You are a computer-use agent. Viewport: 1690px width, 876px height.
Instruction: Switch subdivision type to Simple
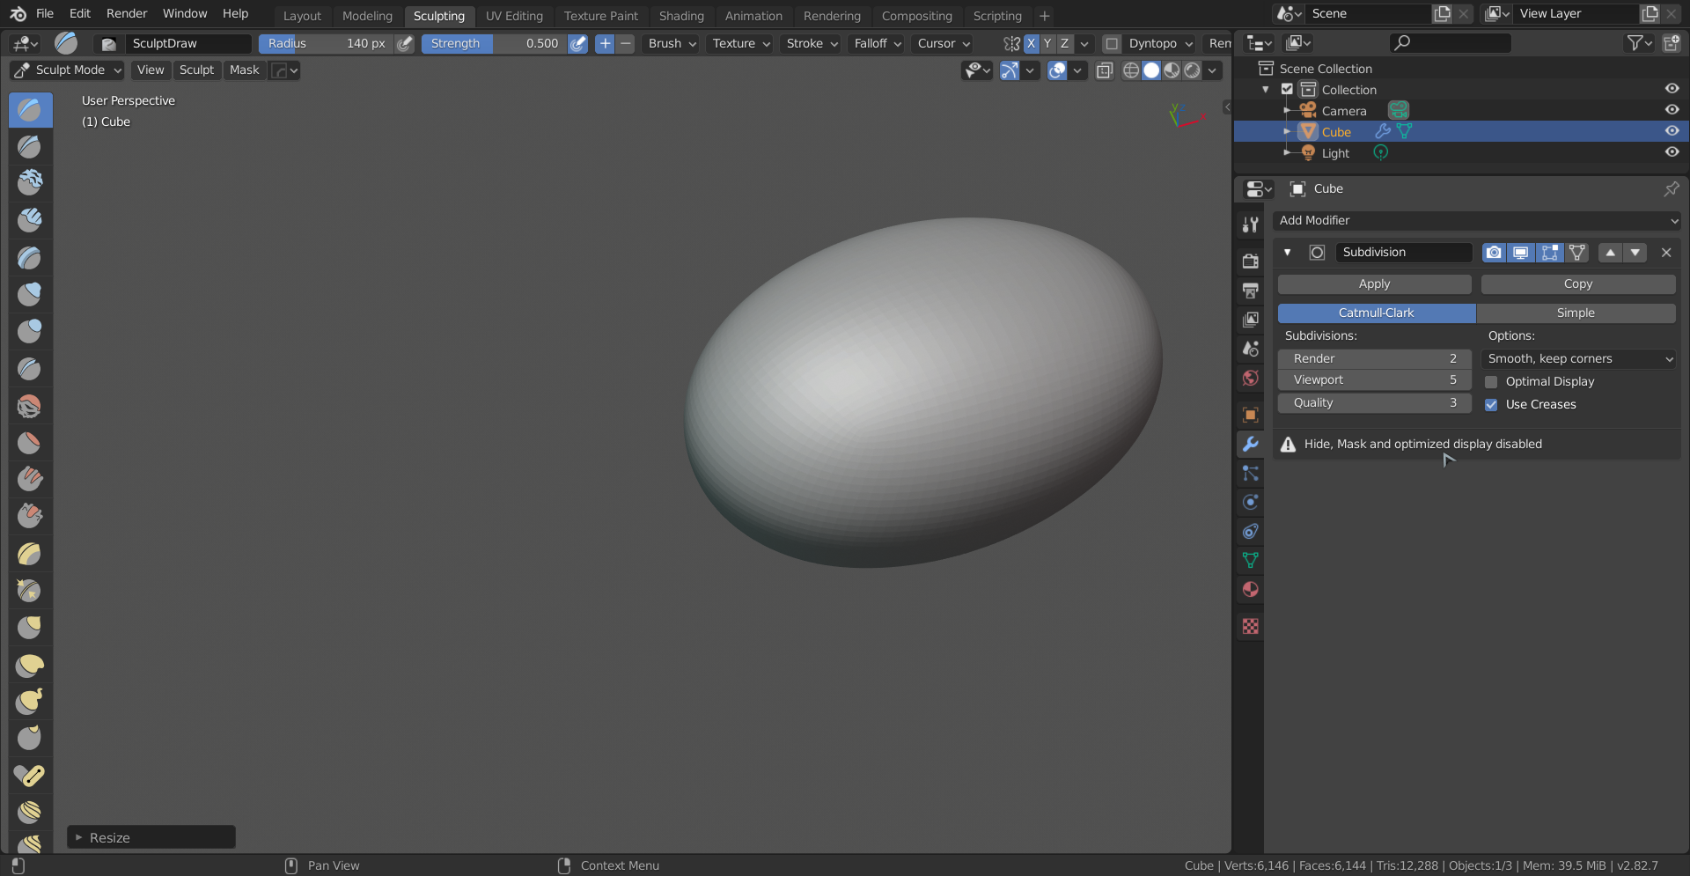click(1575, 313)
